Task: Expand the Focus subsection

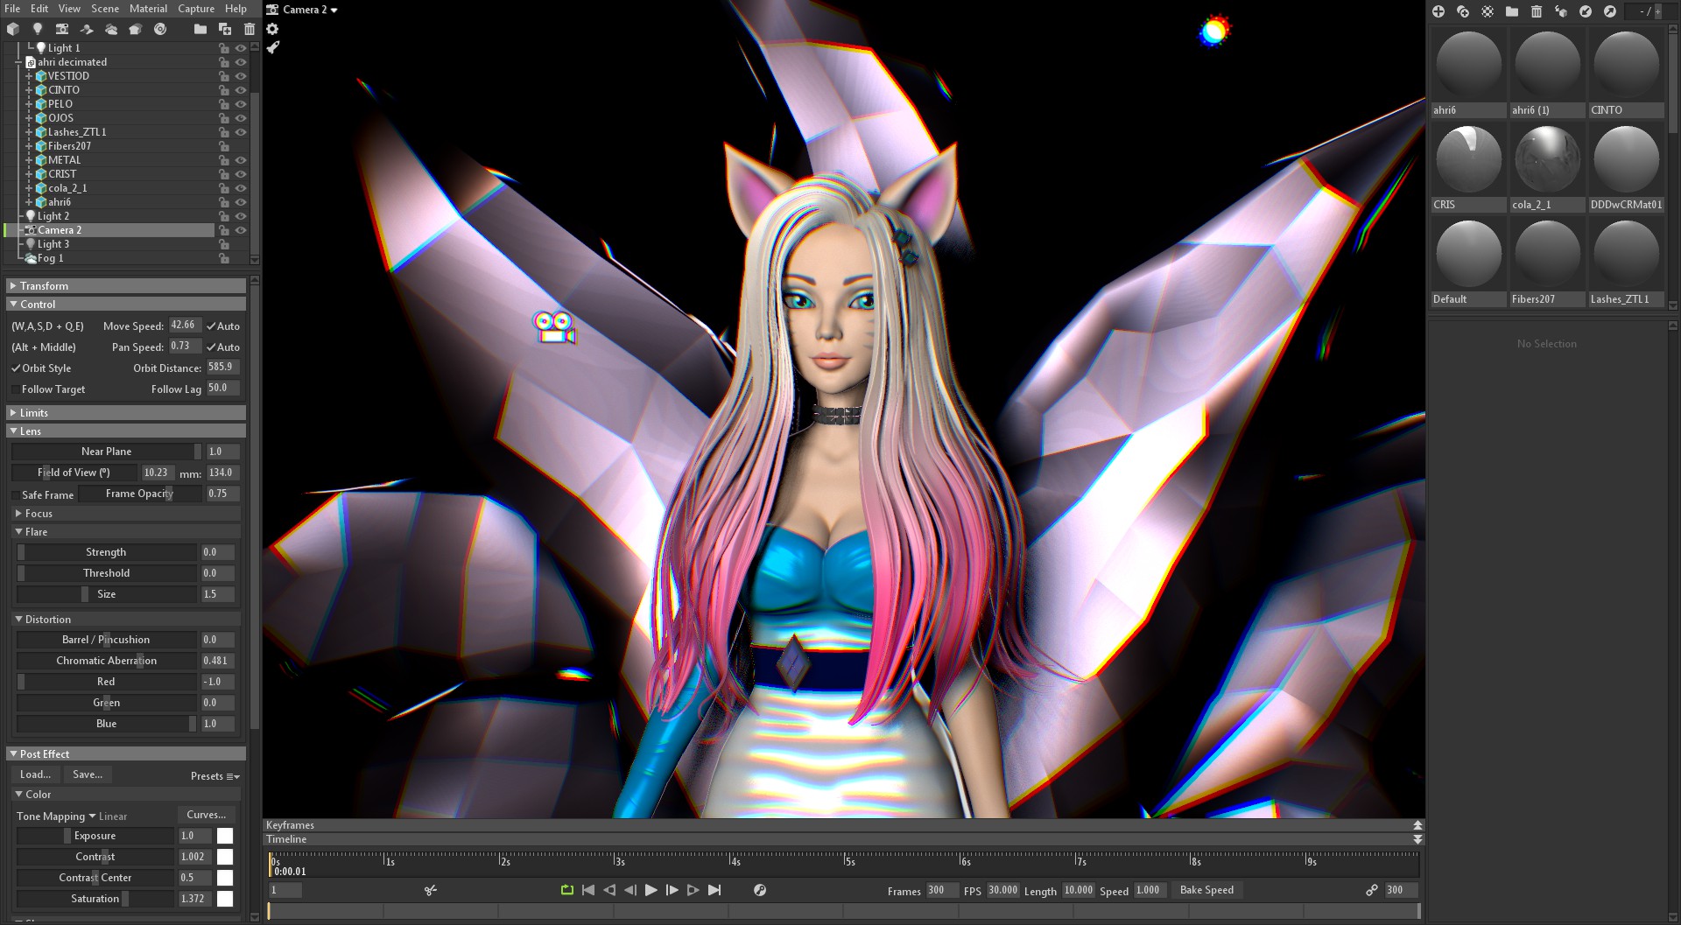Action: pyautogui.click(x=126, y=514)
